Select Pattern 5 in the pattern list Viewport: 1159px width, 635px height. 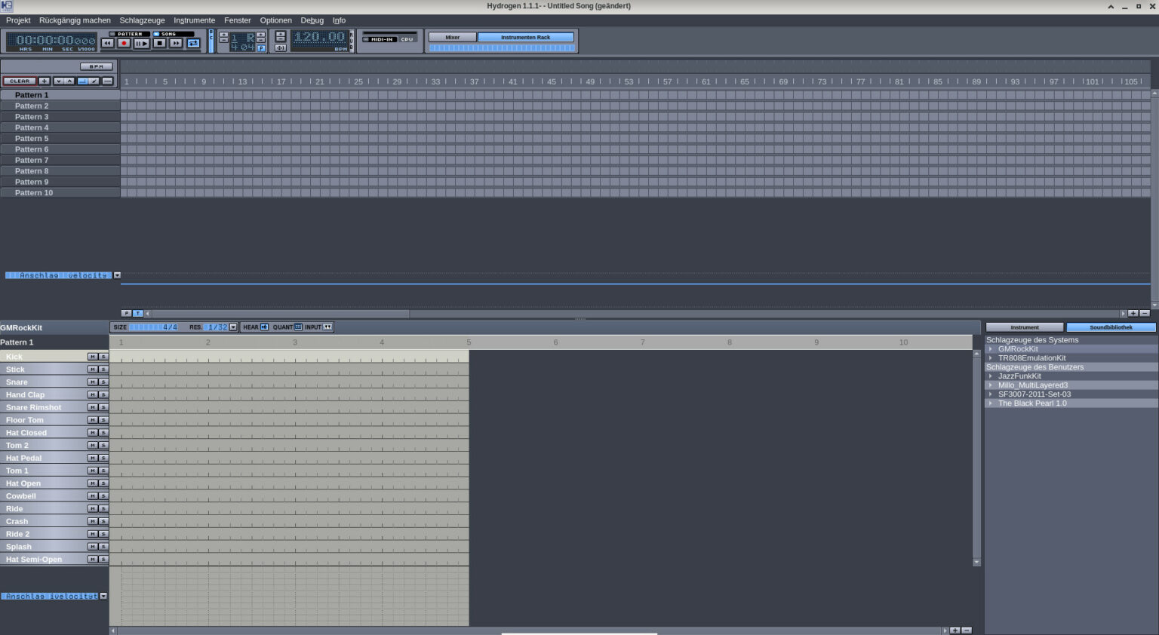(32, 138)
